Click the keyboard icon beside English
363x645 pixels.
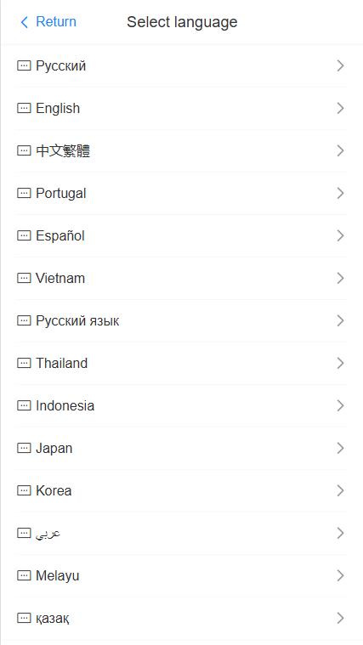point(24,108)
